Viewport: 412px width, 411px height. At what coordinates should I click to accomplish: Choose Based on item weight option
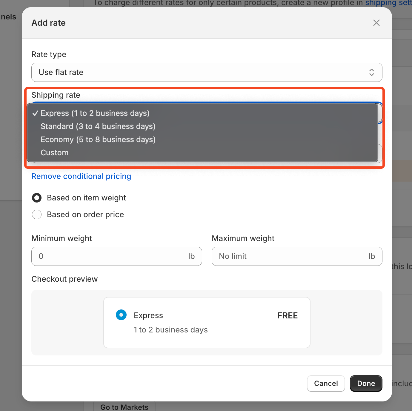[37, 198]
